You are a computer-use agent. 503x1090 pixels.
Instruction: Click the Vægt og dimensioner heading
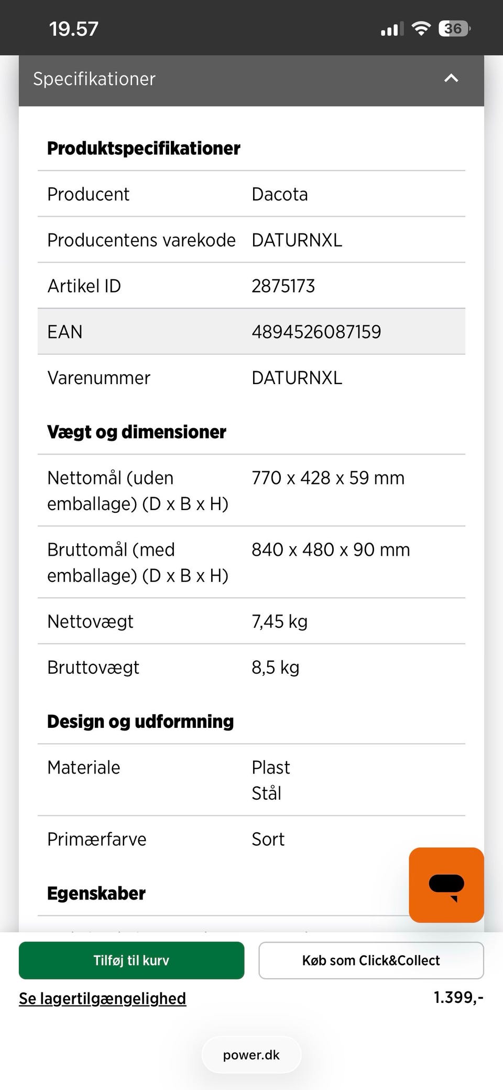tap(137, 432)
